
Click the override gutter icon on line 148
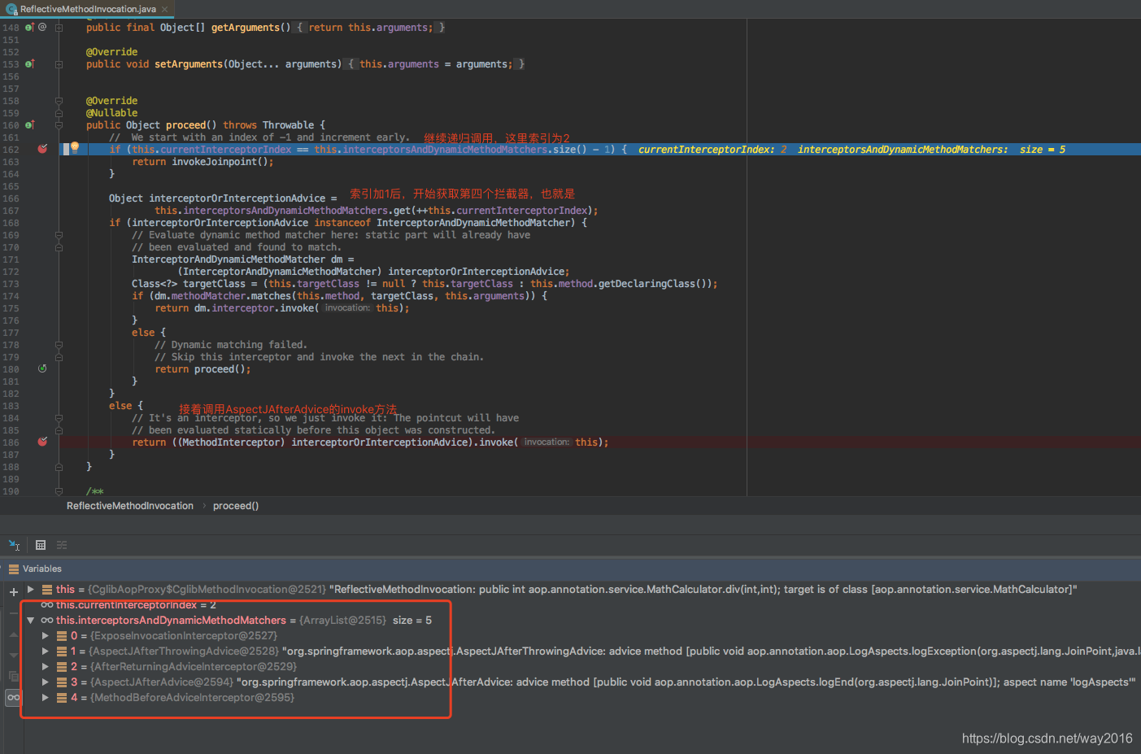click(29, 27)
